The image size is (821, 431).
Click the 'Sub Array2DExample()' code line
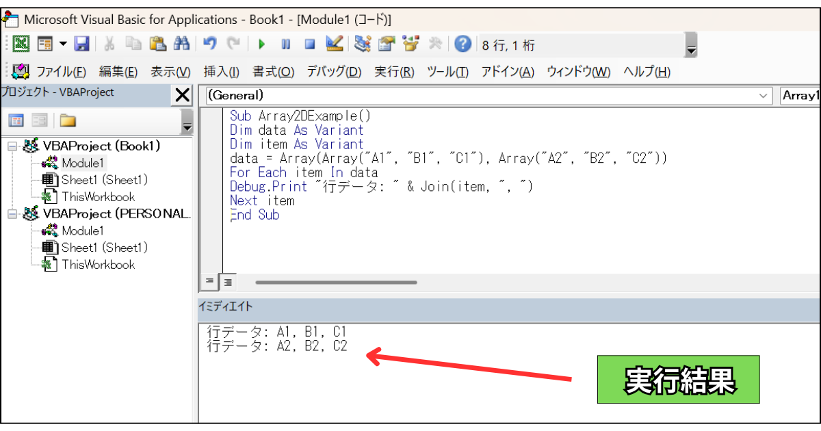click(300, 116)
